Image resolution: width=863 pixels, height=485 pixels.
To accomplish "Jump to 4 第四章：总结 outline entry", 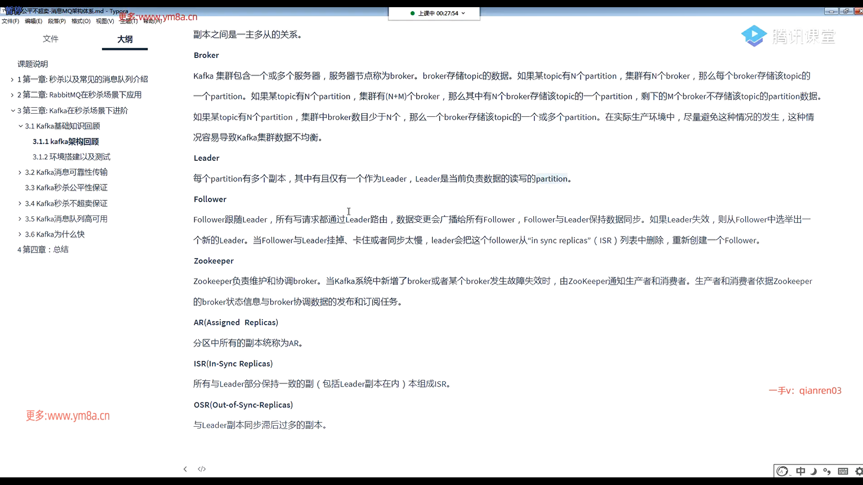I will [43, 250].
